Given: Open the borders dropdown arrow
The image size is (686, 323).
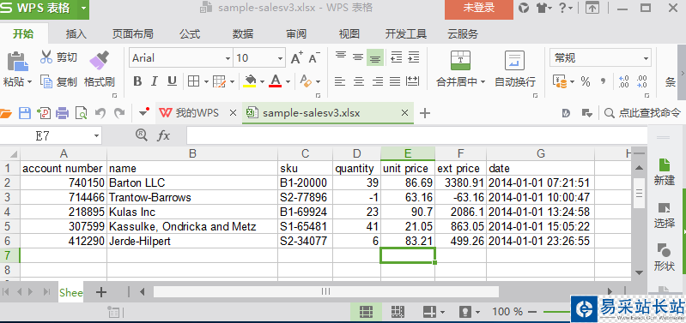Looking at the screenshot, I should click(x=206, y=81).
